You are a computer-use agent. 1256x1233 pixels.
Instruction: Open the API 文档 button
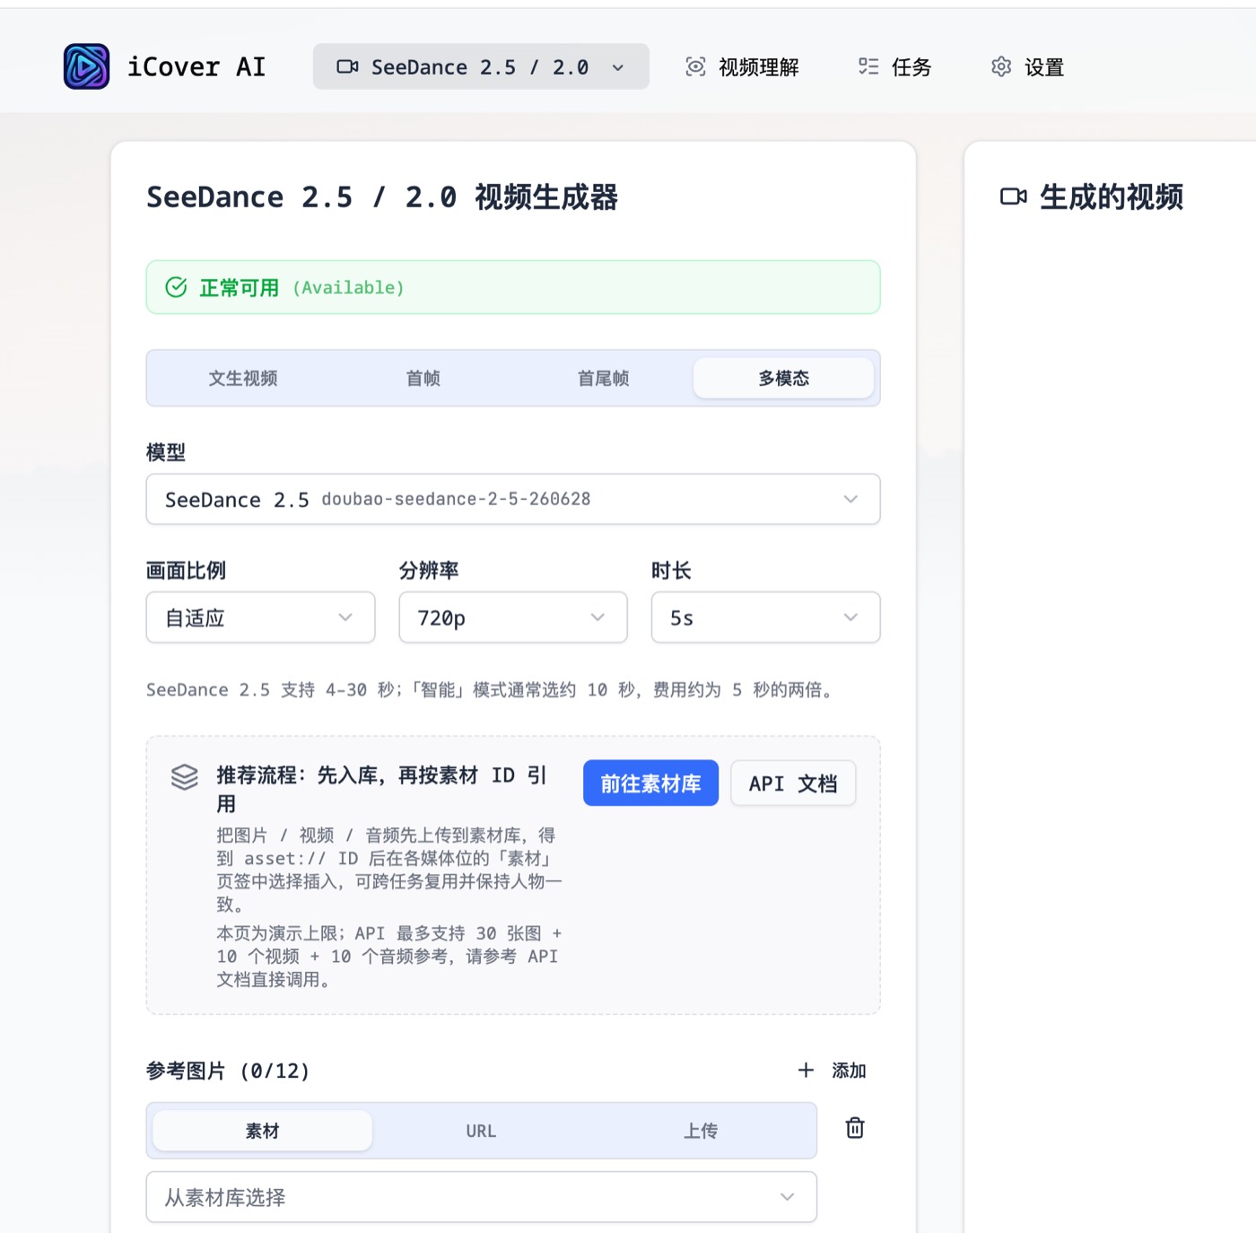pyautogui.click(x=793, y=783)
